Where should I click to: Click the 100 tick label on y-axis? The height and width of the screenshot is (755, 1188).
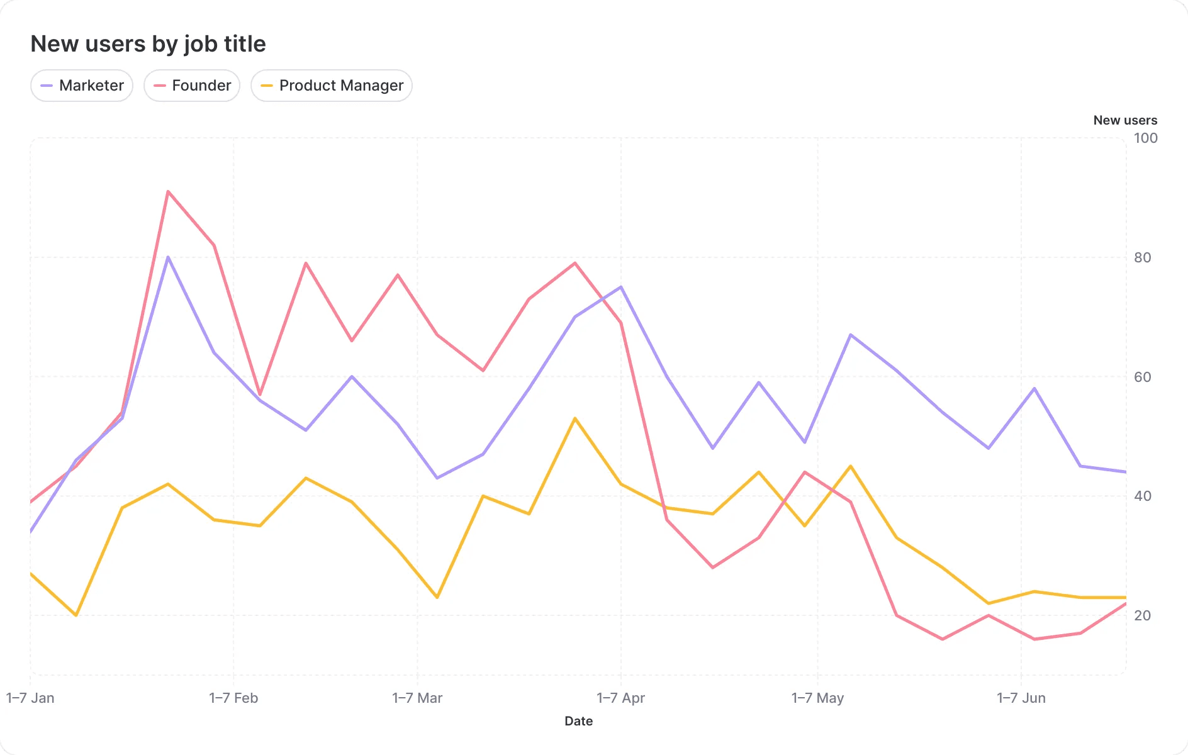(x=1145, y=138)
